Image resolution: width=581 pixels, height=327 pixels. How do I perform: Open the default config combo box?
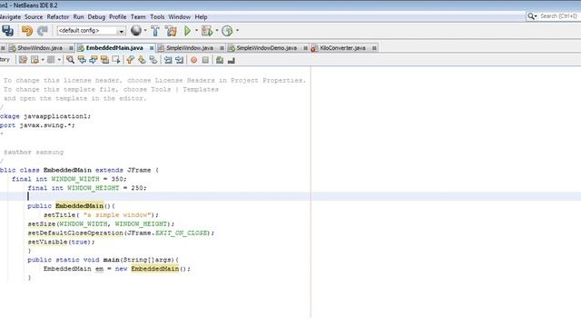click(x=91, y=31)
